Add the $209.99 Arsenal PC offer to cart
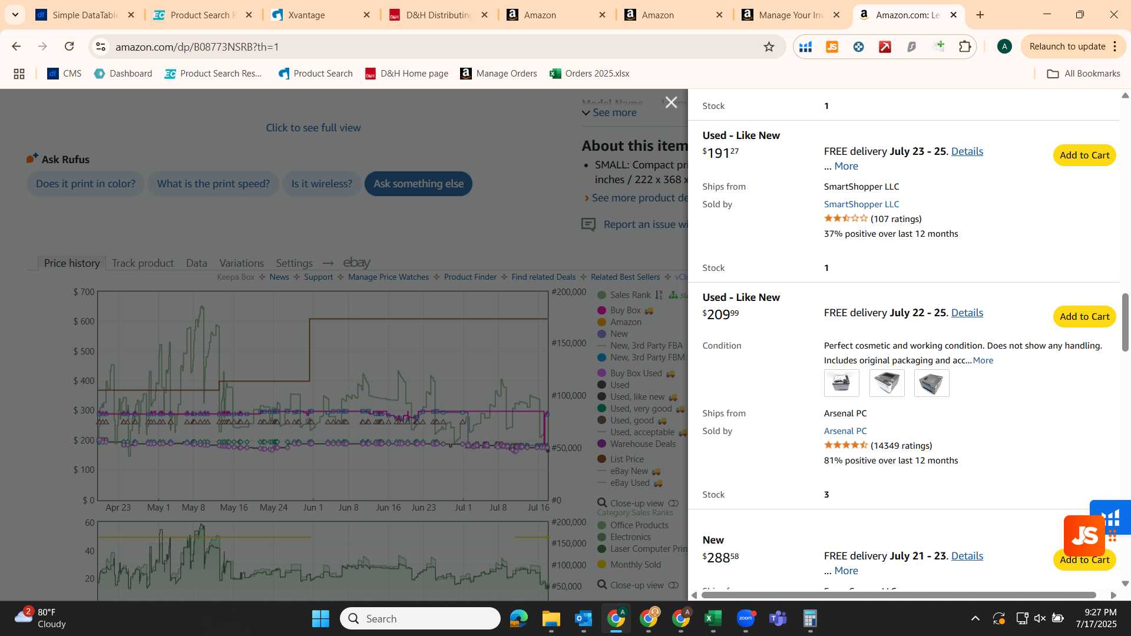Screen dimensions: 1131x636 [1084, 317]
